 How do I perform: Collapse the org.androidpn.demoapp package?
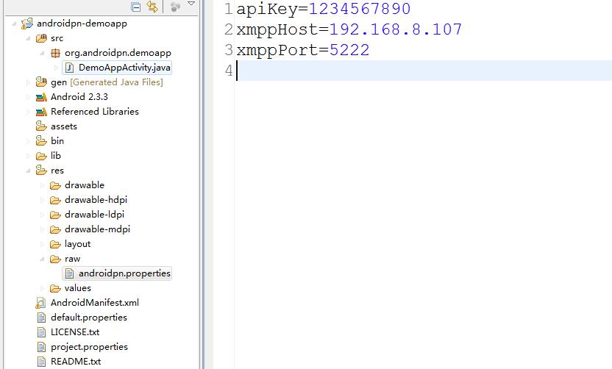(42, 53)
